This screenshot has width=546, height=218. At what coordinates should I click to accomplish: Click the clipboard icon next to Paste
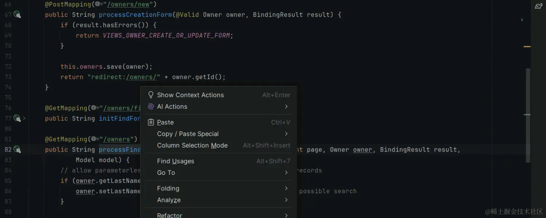pyautogui.click(x=151, y=122)
